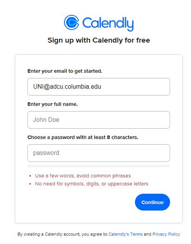Viewport: 191px width, 244px height.
Task: Click the 'Enter your full name.' label
Action: 53,104
